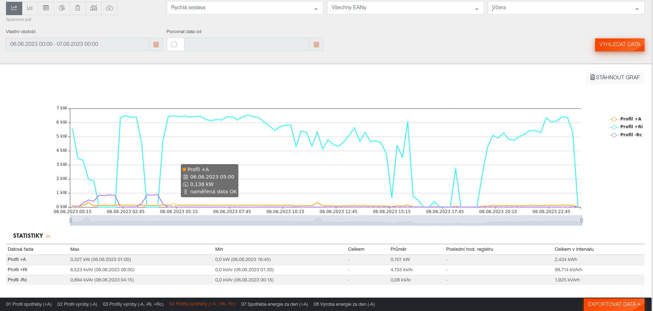Viewport: 653px width, 311px height.
Task: Click the STÁHNOUT GRAF button
Action: pos(615,77)
